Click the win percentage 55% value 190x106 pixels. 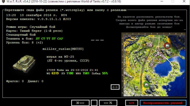tap(105, 73)
